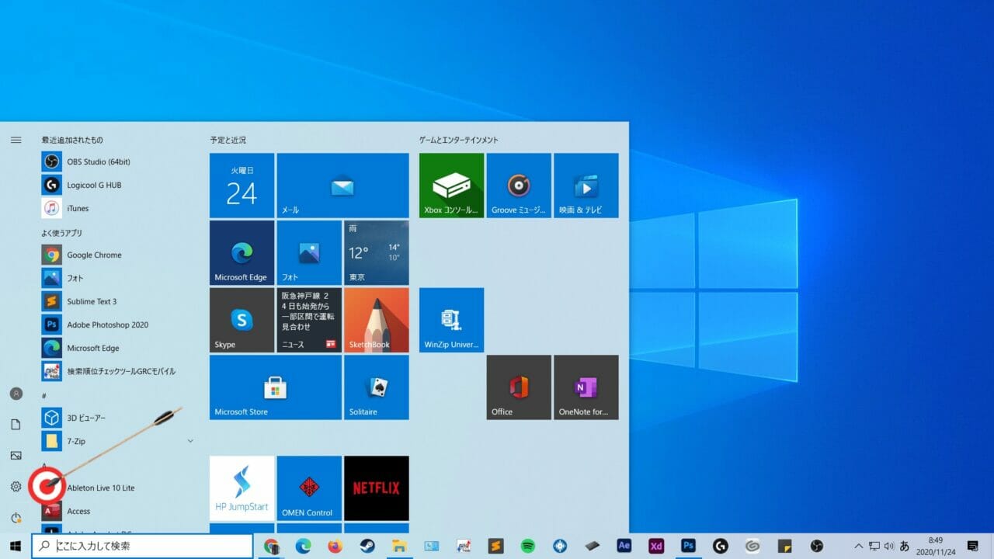Expand the Start menu hamburger navigation
Screen dimensions: 994x559
click(16, 140)
